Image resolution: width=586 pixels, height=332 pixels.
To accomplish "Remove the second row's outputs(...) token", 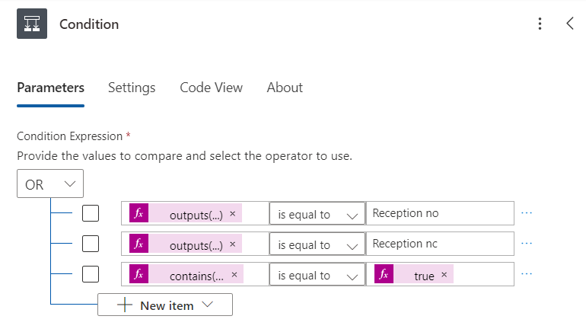I will (x=232, y=244).
